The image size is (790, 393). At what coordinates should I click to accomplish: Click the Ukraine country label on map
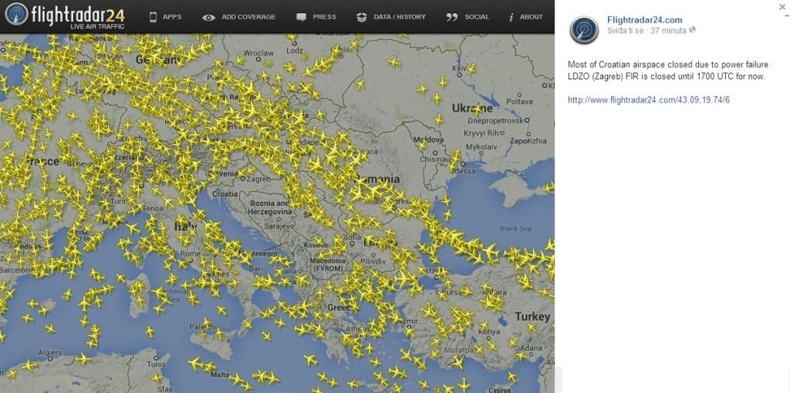pos(472,108)
